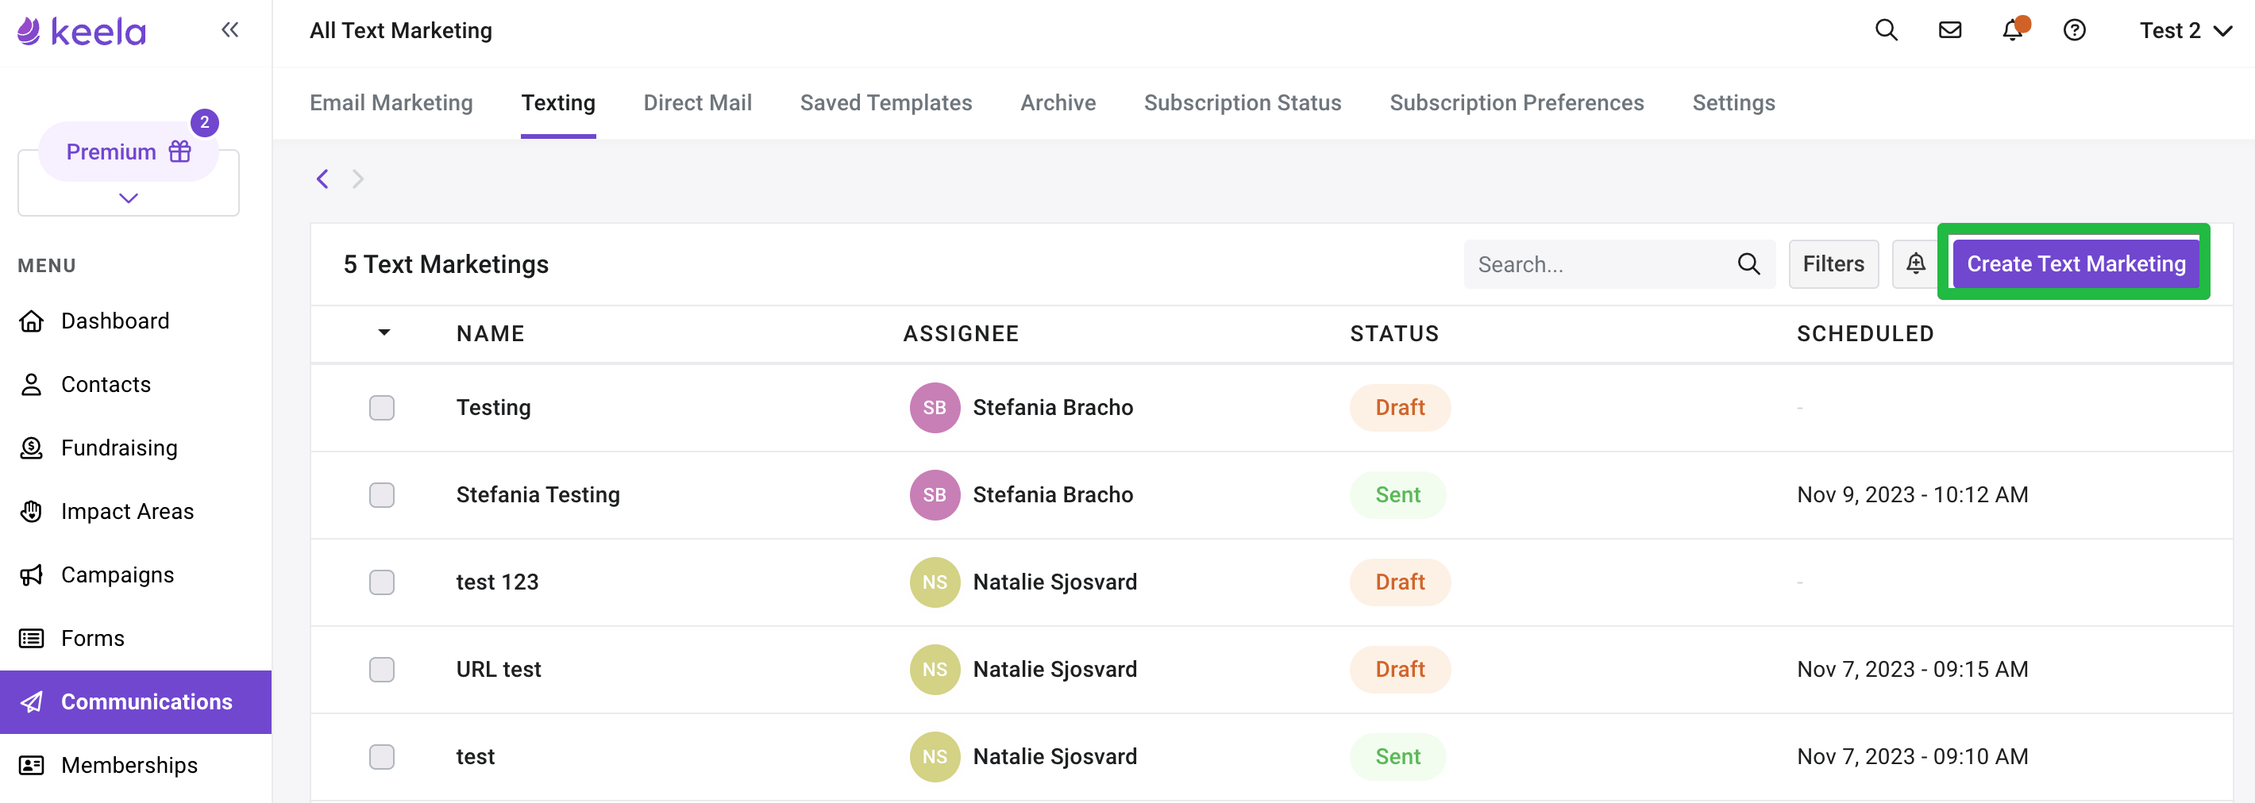Viewport: 2255px width, 803px height.
Task: Check the box for the last 'test' row
Action: tap(382, 757)
